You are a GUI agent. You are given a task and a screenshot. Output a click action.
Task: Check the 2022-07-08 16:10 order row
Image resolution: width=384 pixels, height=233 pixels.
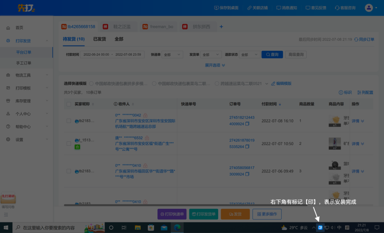pyautogui.click(x=69, y=121)
